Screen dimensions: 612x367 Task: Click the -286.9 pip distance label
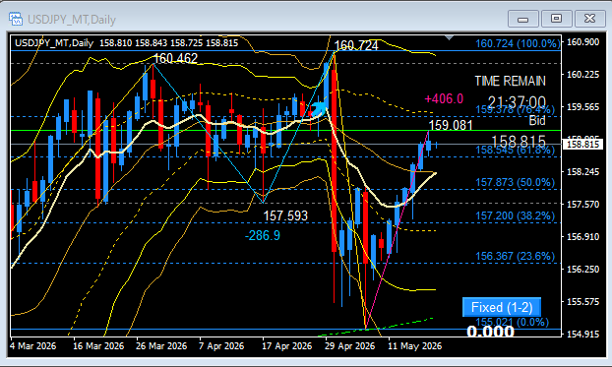coord(263,235)
